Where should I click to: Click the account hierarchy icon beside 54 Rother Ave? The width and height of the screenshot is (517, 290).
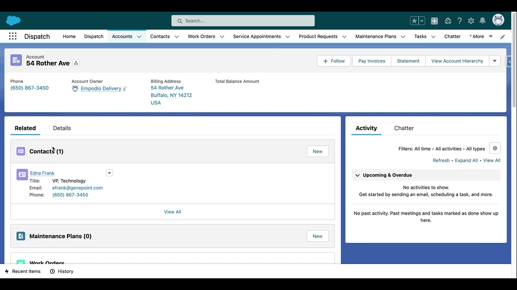[76, 63]
